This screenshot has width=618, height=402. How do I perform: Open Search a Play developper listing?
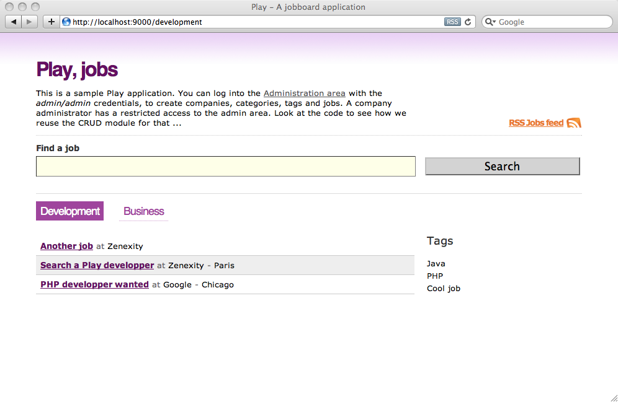pyautogui.click(x=97, y=265)
